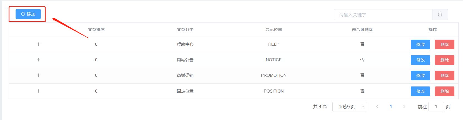This screenshot has height=120, width=463.
Task: Click the search magnifier icon
Action: [440, 15]
